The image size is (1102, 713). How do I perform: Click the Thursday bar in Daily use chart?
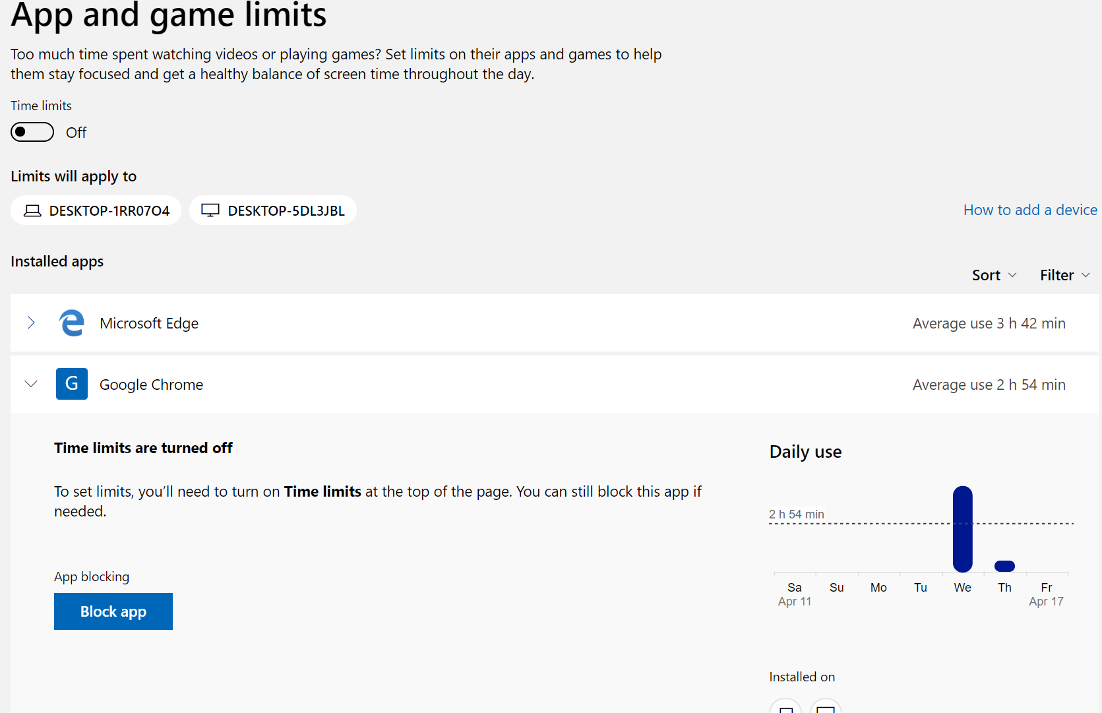tap(1004, 566)
